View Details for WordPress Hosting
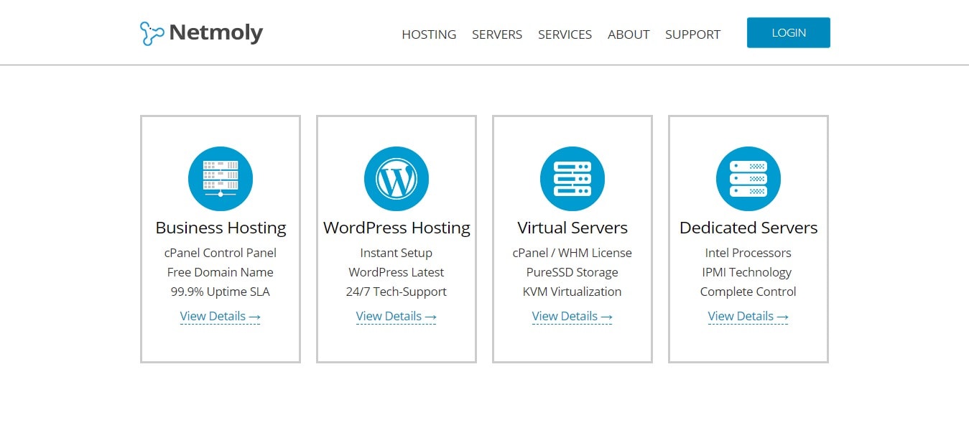Image resolution: width=969 pixels, height=428 pixels. pyautogui.click(x=397, y=316)
